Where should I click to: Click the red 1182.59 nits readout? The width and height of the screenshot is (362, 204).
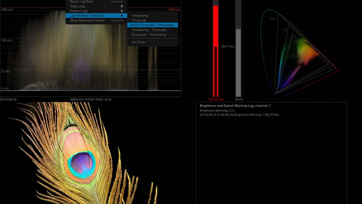pos(216,100)
